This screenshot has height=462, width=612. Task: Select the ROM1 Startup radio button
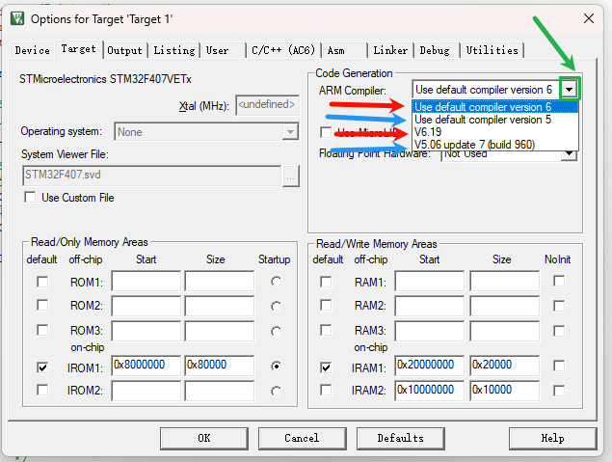pyautogui.click(x=277, y=282)
